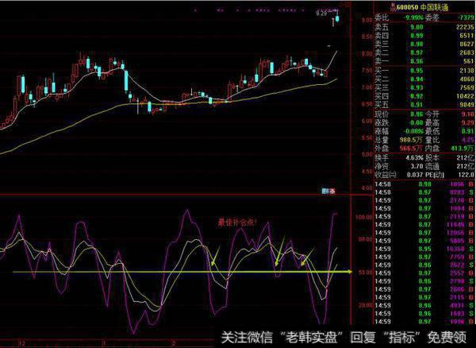The height and width of the screenshot is (348, 476).
Task: Click the 最高 high price value 9.29
Action: (467, 123)
